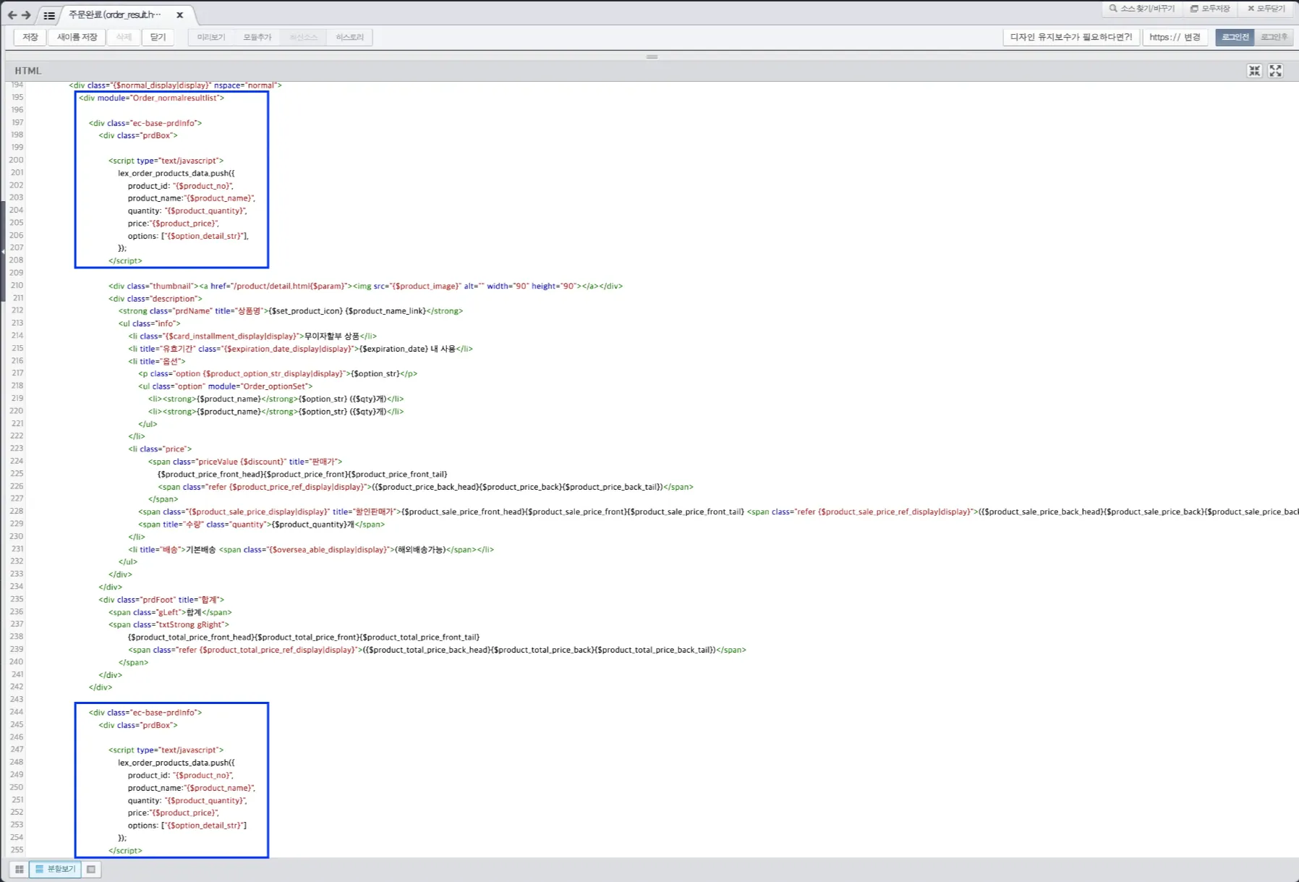Click line 206 options text
This screenshot has width=1299, height=882.
[188, 236]
